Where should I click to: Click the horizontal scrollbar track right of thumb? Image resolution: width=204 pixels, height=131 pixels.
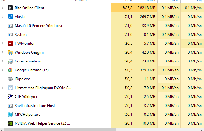pyautogui.click(x=157, y=130)
